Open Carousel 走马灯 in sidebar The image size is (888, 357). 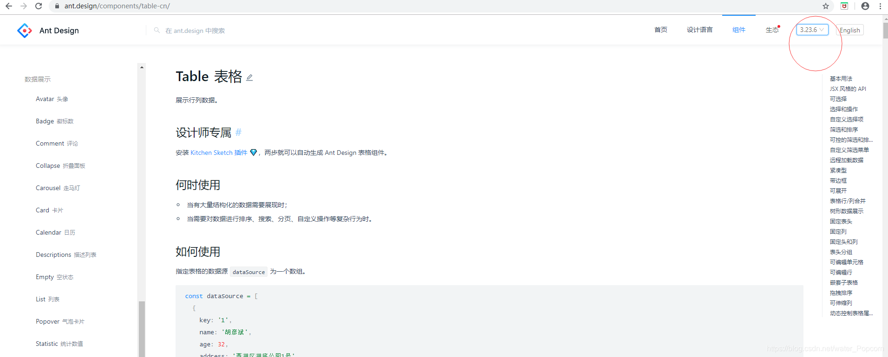[58, 188]
